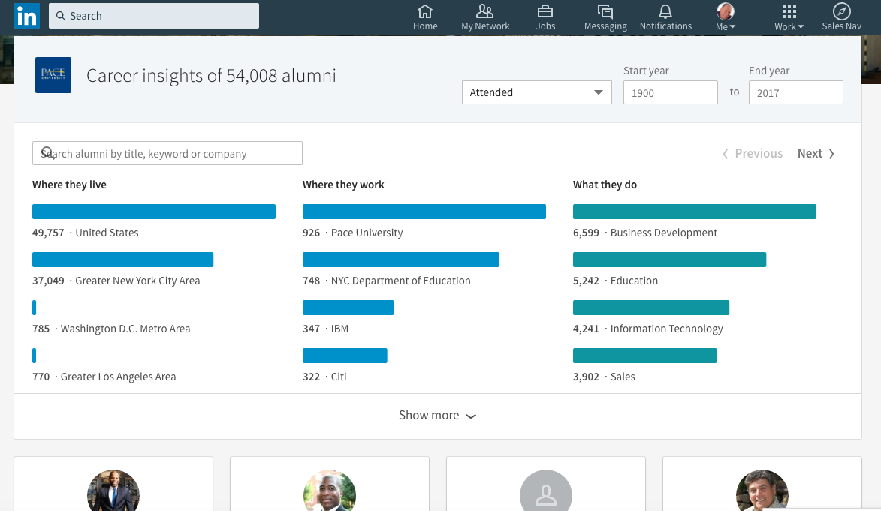The image size is (881, 511).
Task: Click the Start year field
Action: click(670, 92)
